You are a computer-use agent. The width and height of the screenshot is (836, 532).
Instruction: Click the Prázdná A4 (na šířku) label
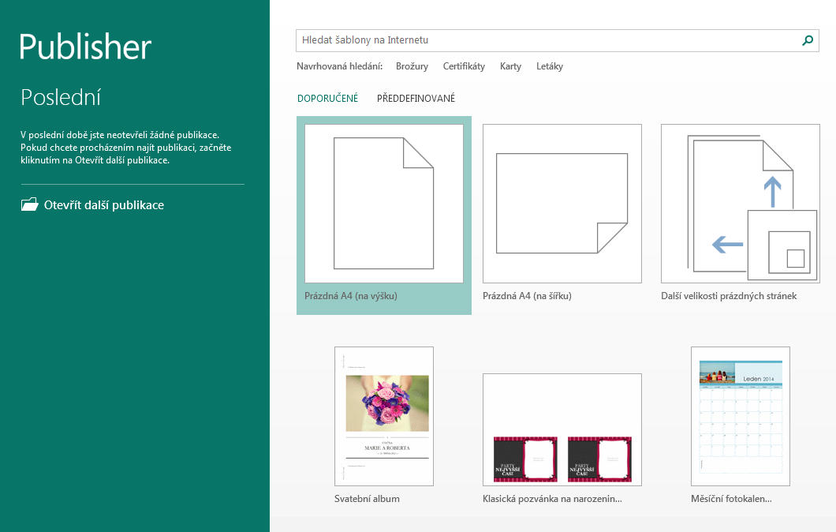click(527, 296)
